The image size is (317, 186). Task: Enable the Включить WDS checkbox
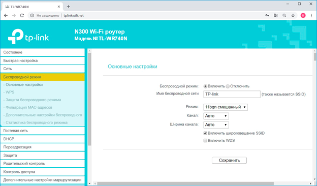[x=205, y=140]
